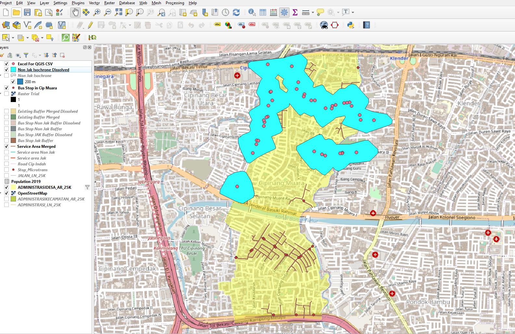Viewport: 515px width, 334px height.
Task: Show map tips speech bubble icon
Action: 320,13
